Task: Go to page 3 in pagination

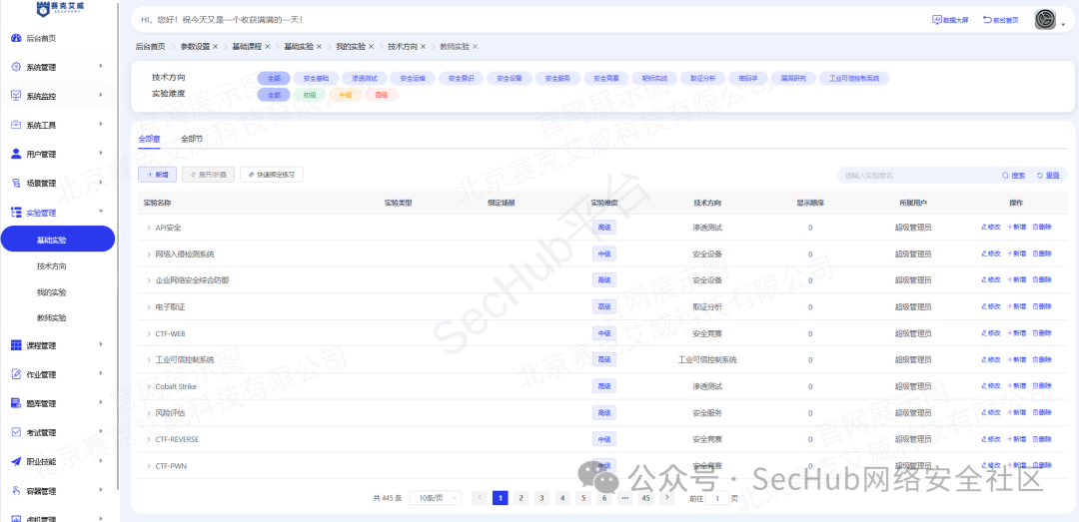Action: pyautogui.click(x=542, y=498)
